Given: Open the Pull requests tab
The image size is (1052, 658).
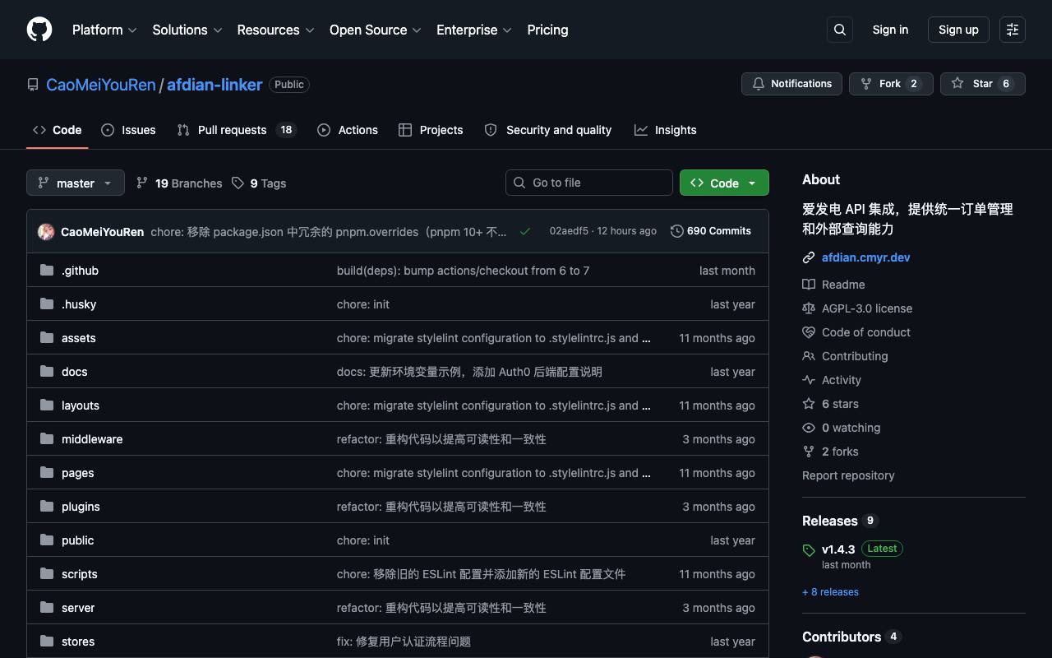Looking at the screenshot, I should (237, 130).
